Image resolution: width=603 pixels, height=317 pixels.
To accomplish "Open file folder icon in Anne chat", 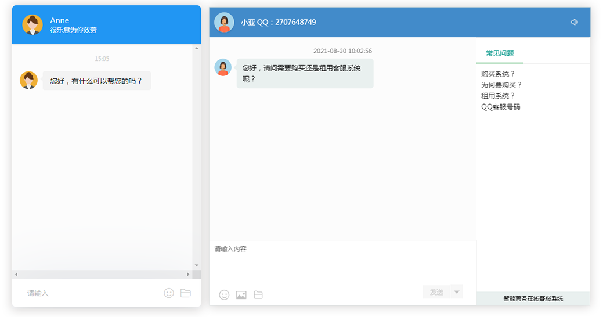I will coord(186,293).
